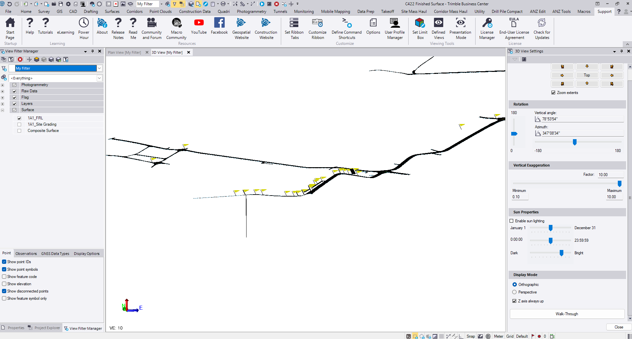
Task: Open Defined Views tool
Action: point(439,29)
